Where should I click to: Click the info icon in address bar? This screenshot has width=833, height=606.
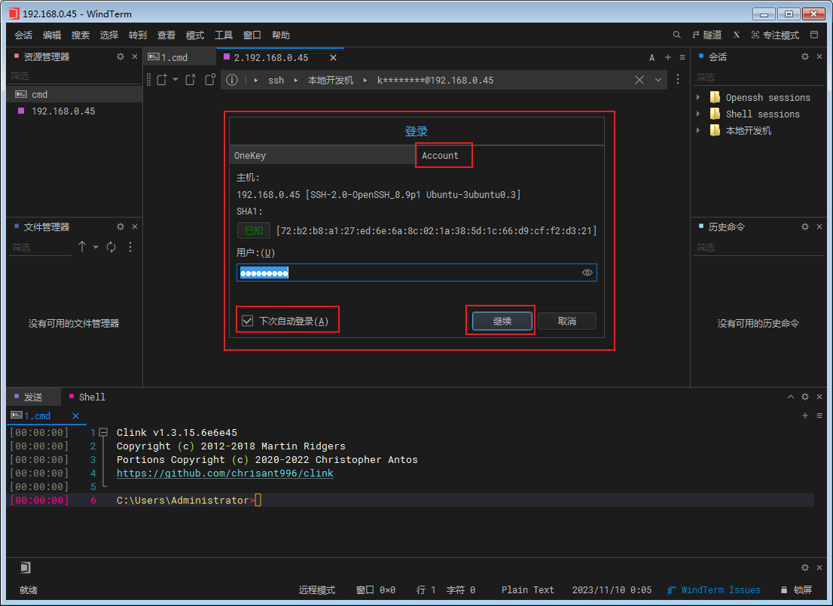click(x=232, y=80)
